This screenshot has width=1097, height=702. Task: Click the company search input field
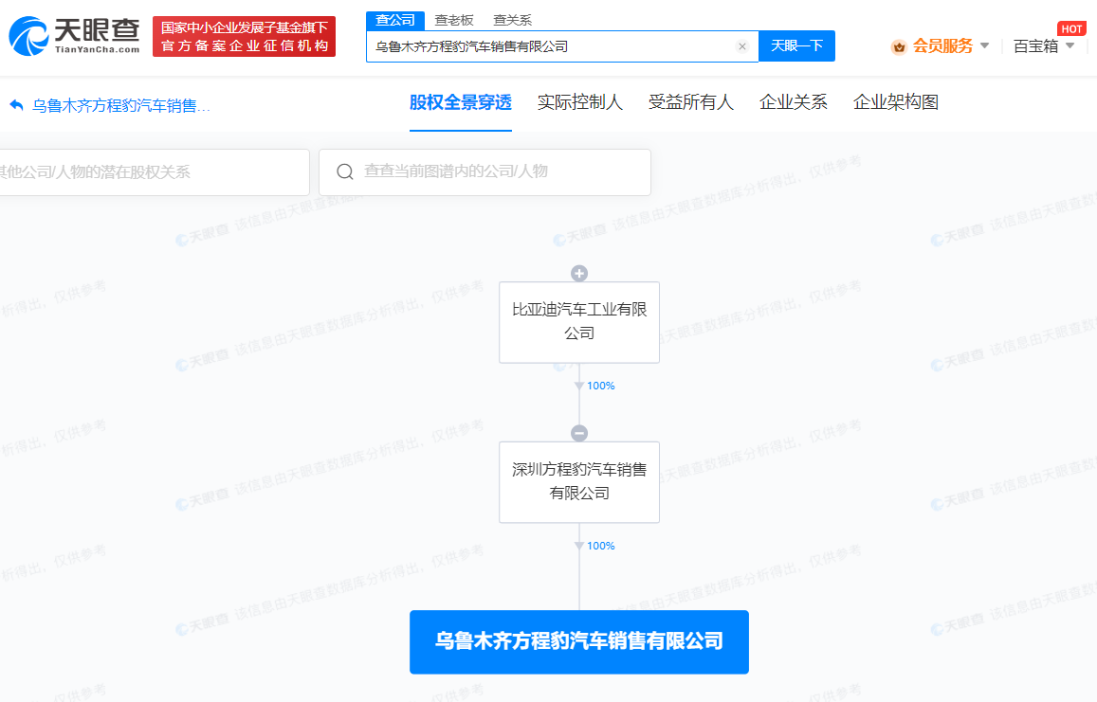(x=550, y=46)
